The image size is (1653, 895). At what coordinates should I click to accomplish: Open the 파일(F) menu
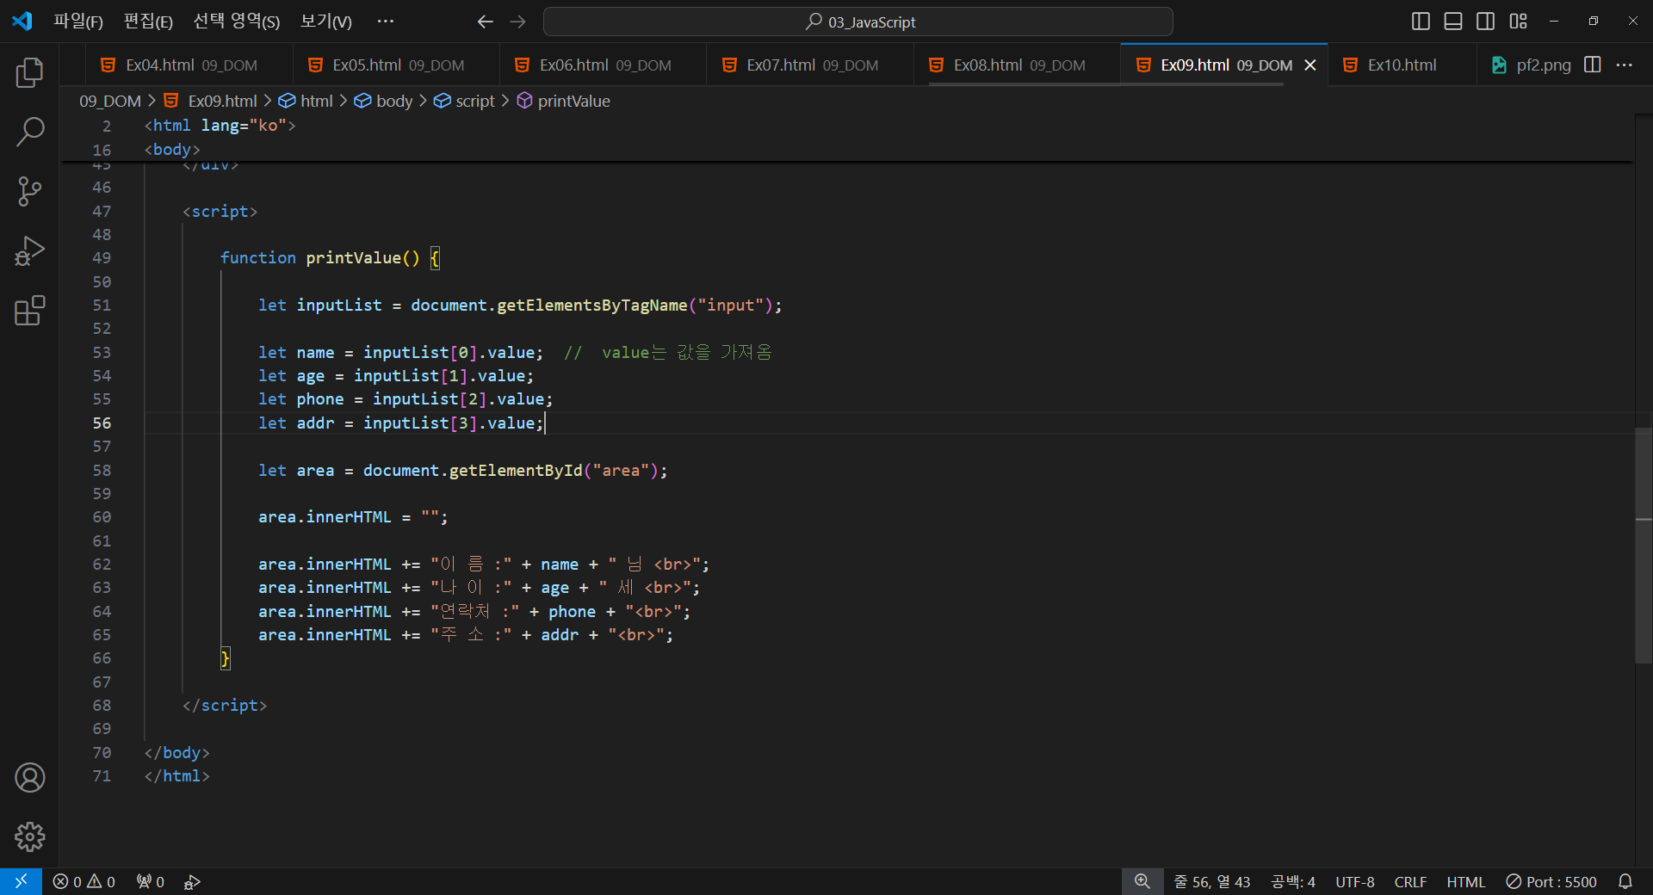[77, 22]
